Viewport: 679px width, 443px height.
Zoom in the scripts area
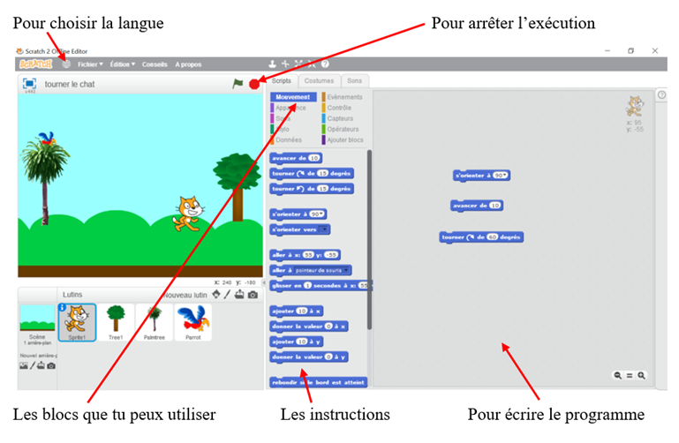[641, 375]
